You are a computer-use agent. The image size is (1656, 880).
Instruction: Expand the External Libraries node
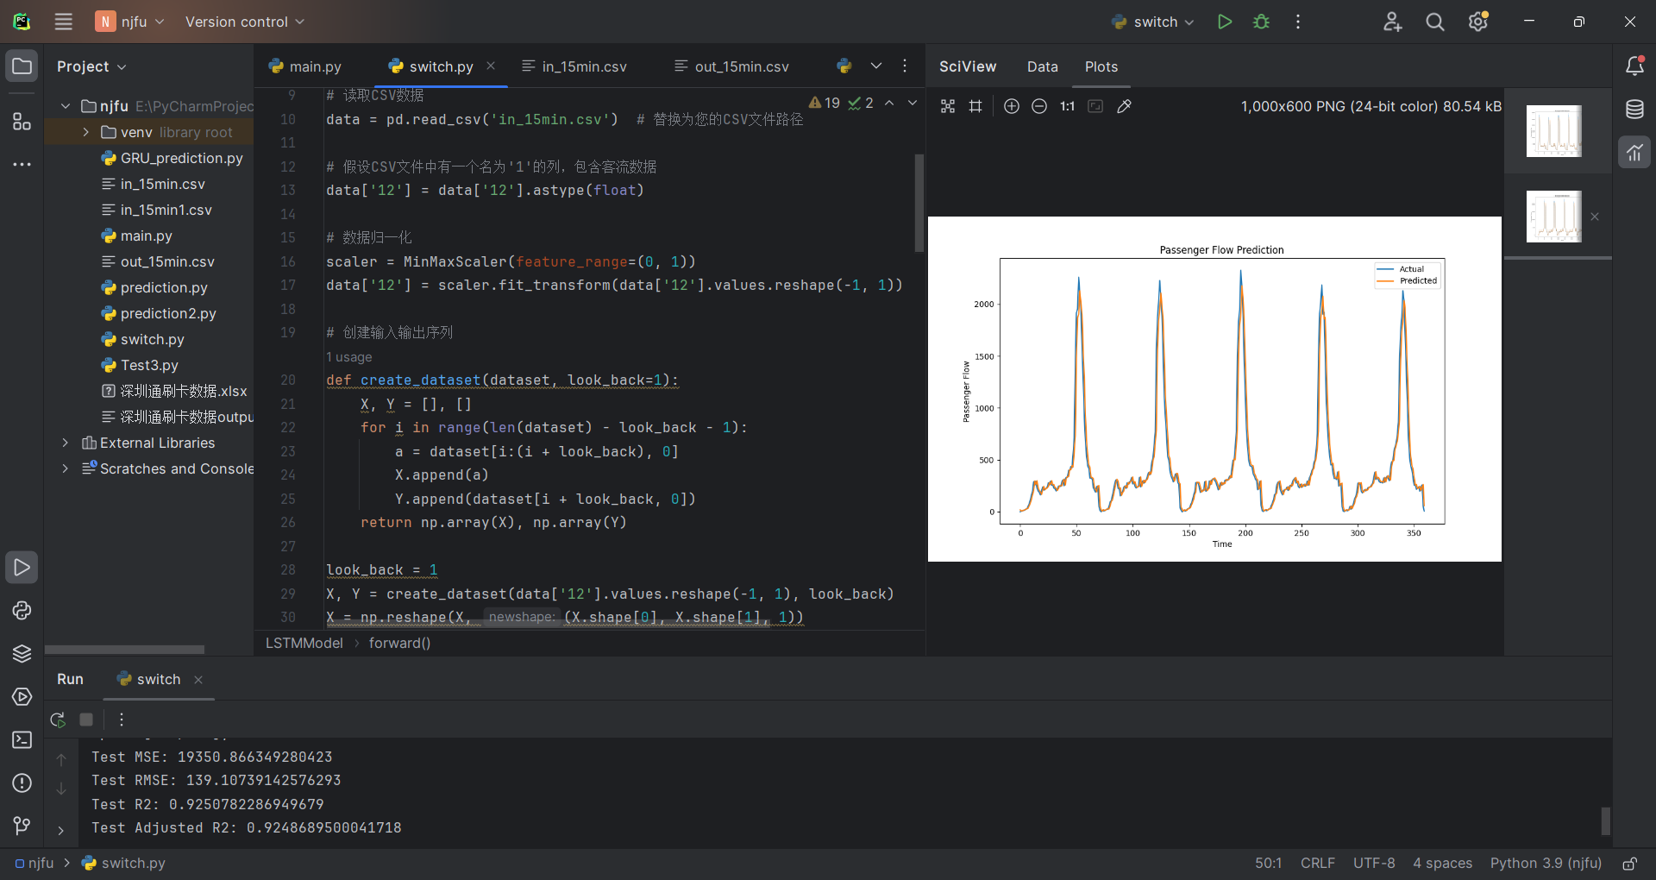pyautogui.click(x=66, y=443)
